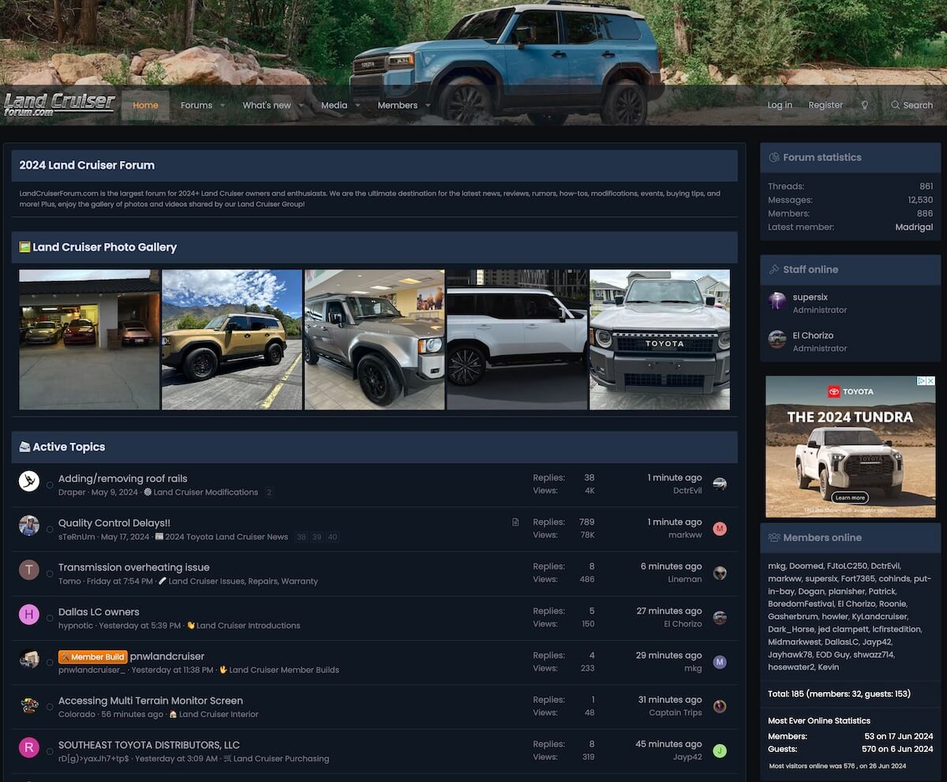This screenshot has height=782, width=947.
Task: Expand the Media menu arrow
Action: [x=357, y=105]
